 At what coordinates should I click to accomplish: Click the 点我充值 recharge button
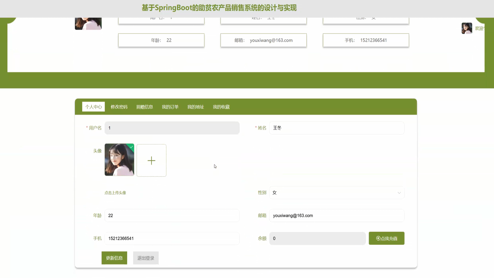coord(387,238)
